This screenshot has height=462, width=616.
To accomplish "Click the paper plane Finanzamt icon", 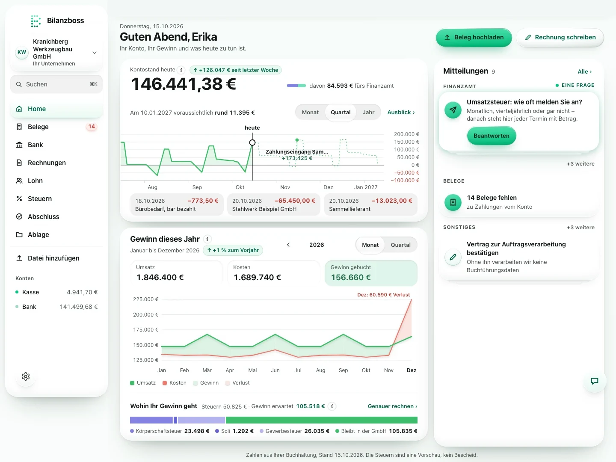I will click(453, 110).
